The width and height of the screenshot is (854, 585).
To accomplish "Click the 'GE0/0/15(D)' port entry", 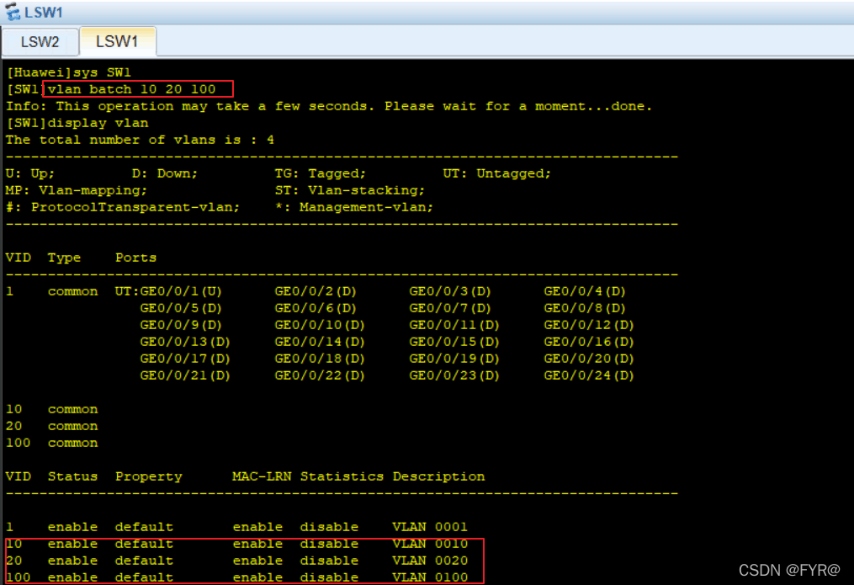I will pos(454,342).
